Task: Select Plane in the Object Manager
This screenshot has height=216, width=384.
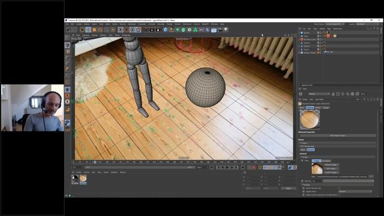Action: point(306,36)
